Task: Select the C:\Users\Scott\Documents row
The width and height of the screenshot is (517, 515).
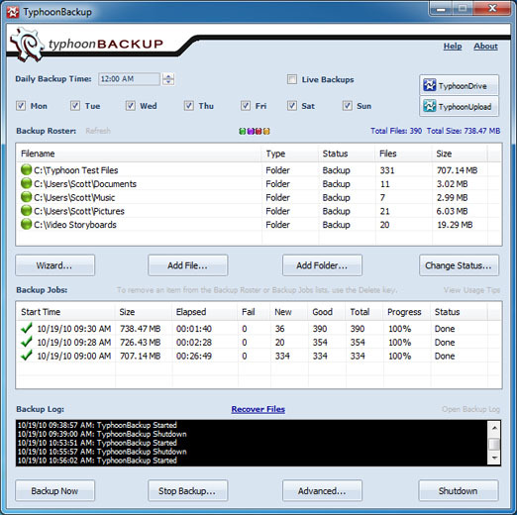Action: (258, 183)
